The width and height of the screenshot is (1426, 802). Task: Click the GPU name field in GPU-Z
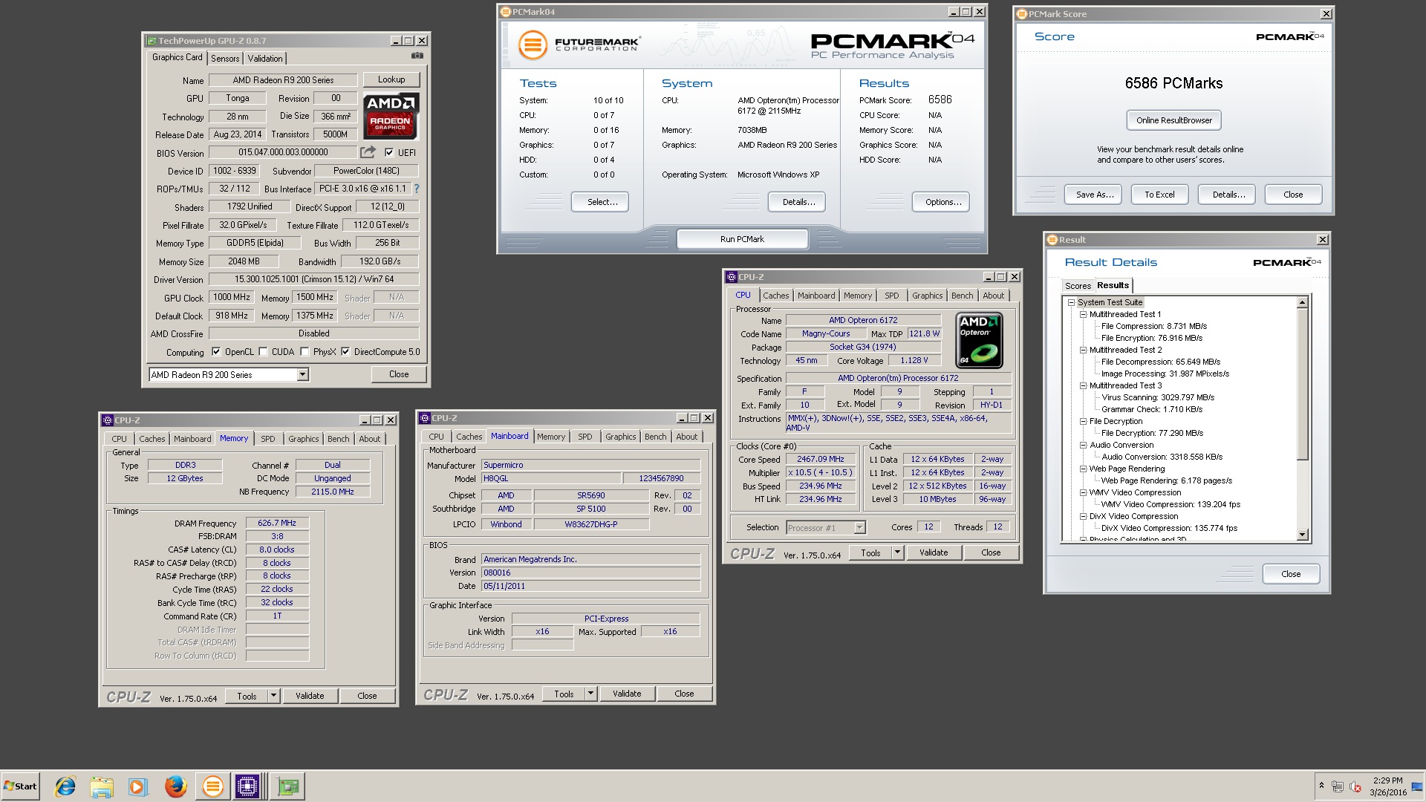coord(283,80)
